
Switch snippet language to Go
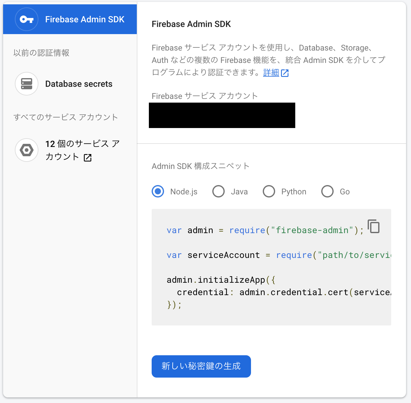327,191
